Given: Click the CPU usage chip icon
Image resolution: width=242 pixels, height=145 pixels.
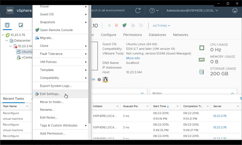Looking at the screenshot, I should [x=202, y=48].
